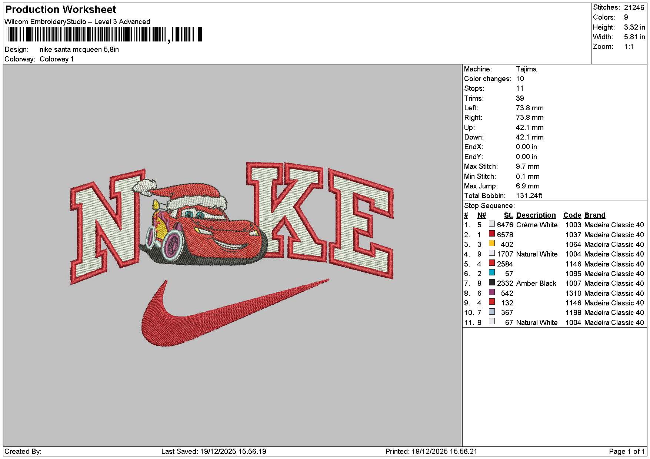Click the Max Stitch value '9.7 mm'

[527, 167]
